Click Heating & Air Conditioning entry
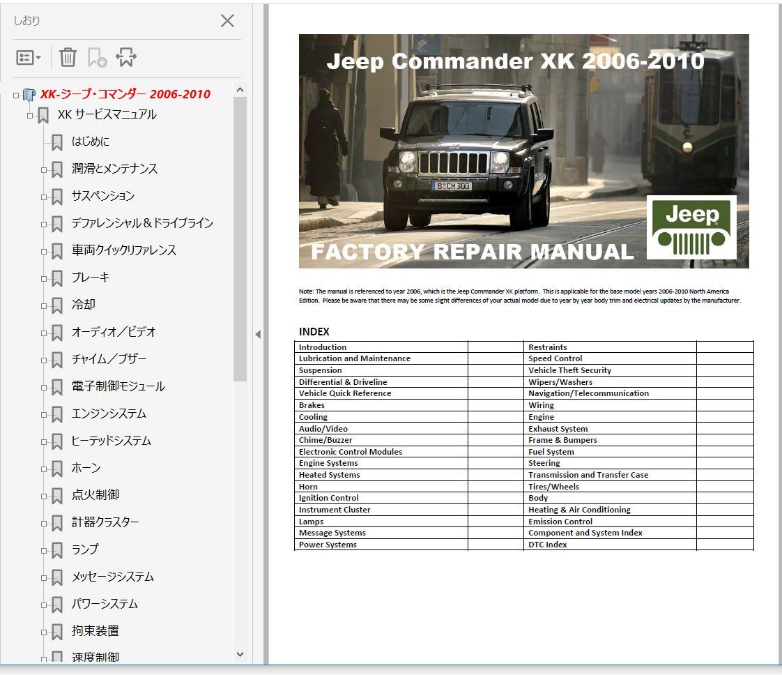 click(x=579, y=510)
